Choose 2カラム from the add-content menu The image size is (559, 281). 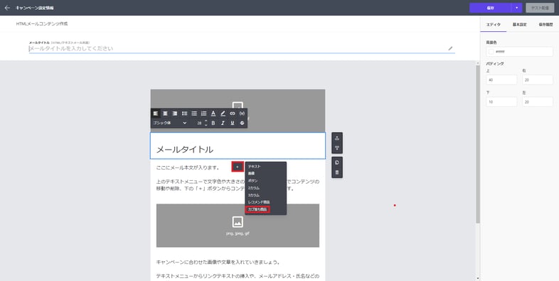tap(253, 188)
